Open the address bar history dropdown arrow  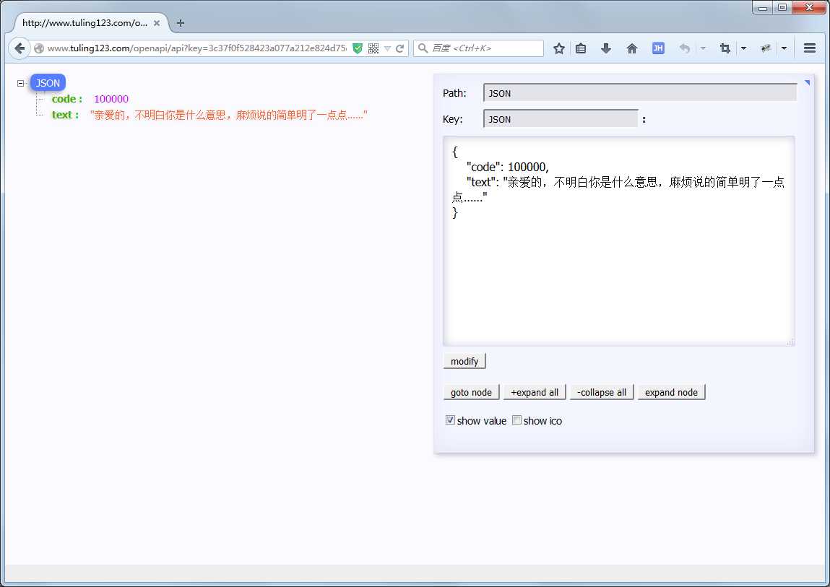[387, 48]
